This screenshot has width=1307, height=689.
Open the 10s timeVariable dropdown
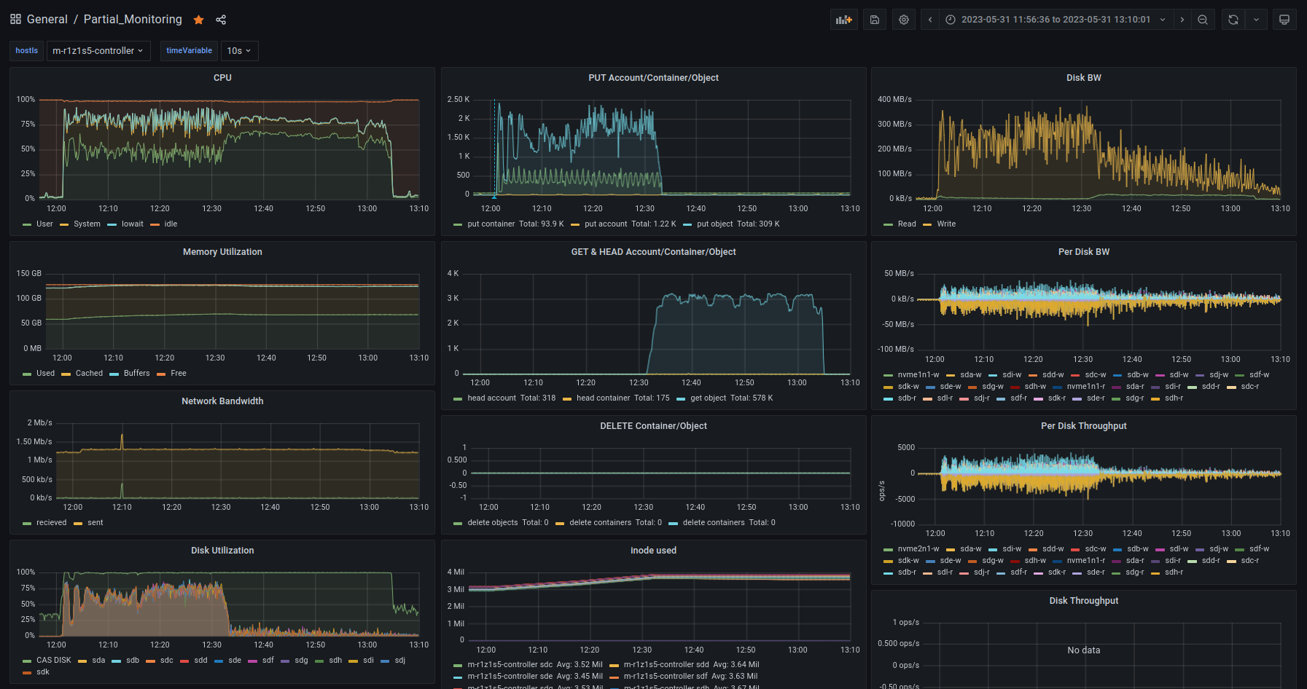coord(239,51)
